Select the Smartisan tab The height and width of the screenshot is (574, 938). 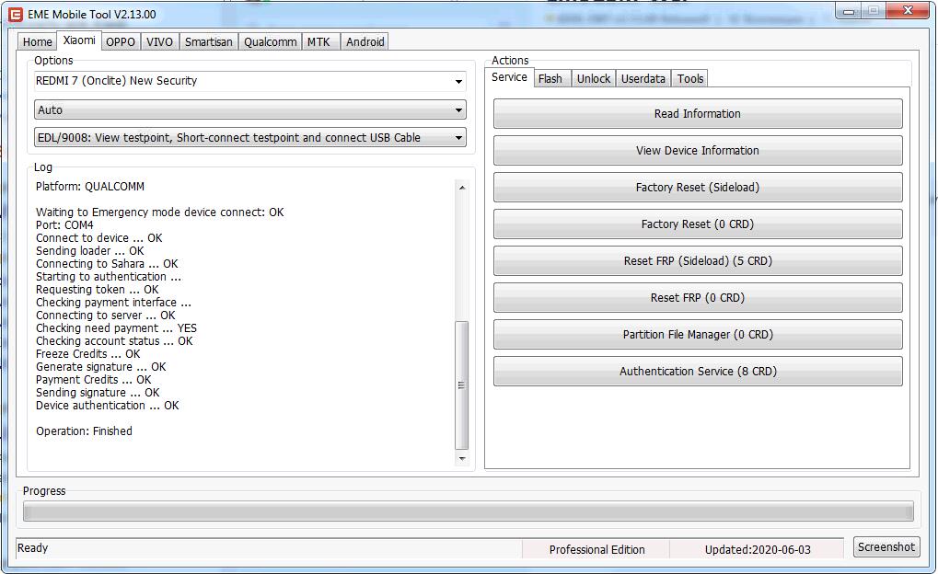point(208,42)
